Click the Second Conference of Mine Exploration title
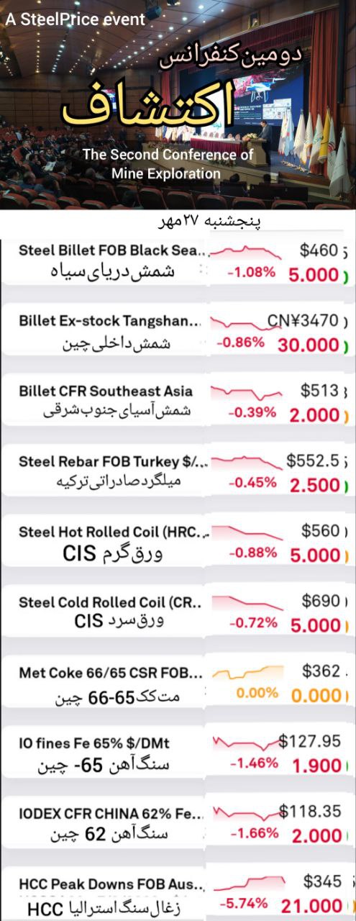This screenshot has width=356, height=921. 168,163
